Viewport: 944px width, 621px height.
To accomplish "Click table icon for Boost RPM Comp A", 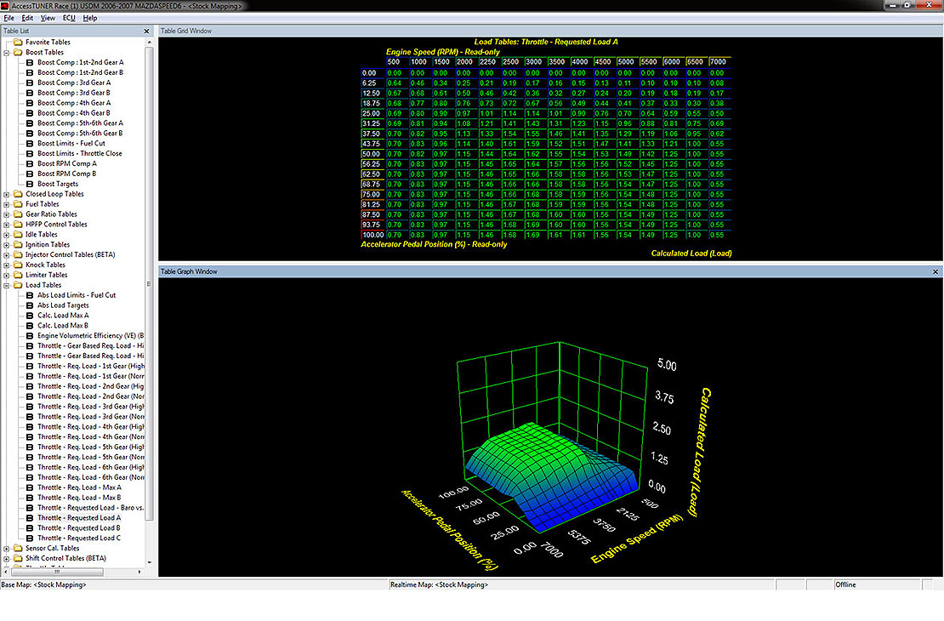I will coord(30,164).
